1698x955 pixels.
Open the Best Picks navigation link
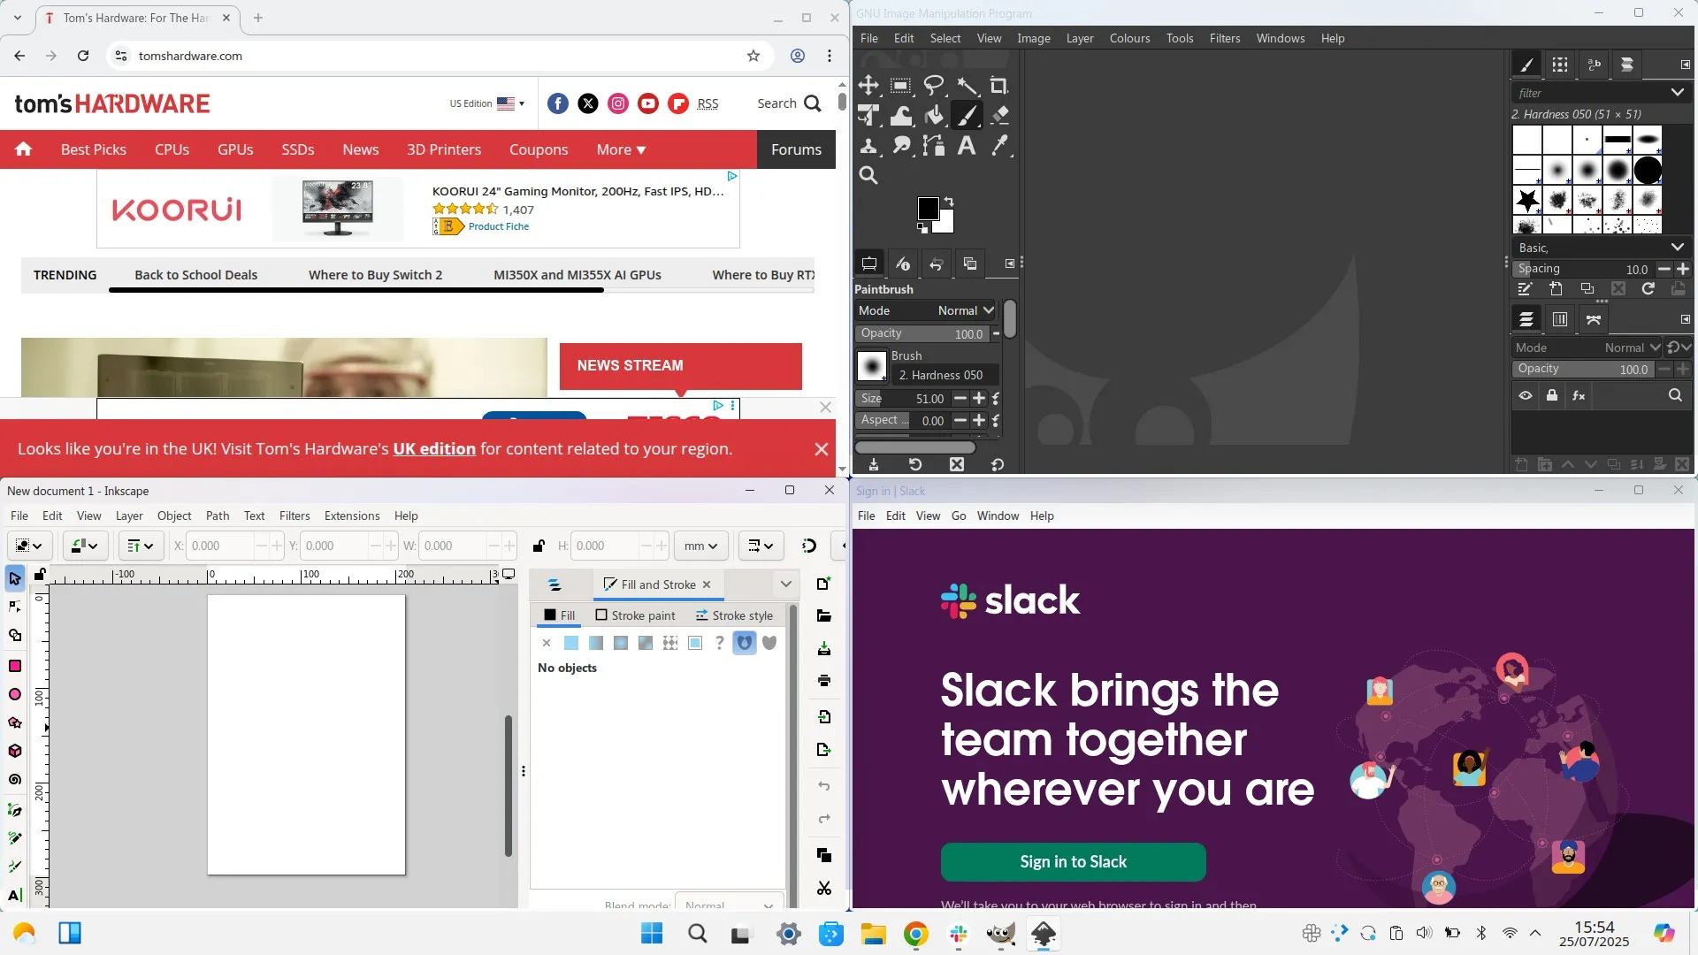(x=94, y=149)
